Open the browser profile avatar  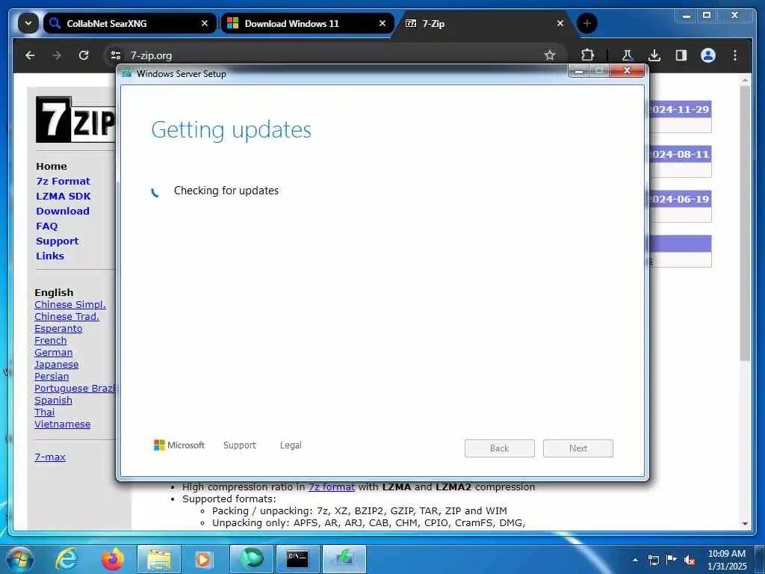coord(708,55)
